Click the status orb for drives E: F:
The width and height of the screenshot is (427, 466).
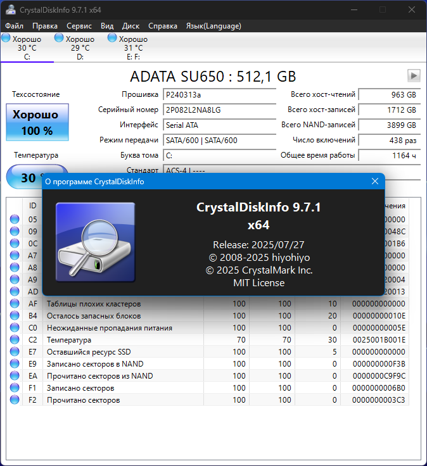pyautogui.click(x=112, y=38)
